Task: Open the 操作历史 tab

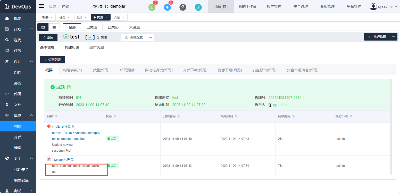Action: click(96, 47)
